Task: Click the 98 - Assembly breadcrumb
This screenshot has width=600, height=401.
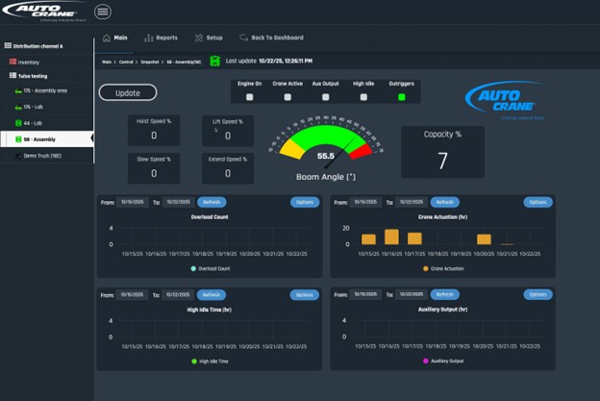Action: click(x=184, y=62)
